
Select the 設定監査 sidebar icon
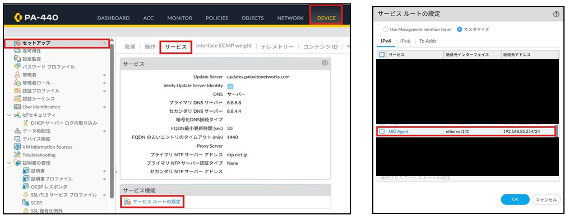[x=17, y=59]
